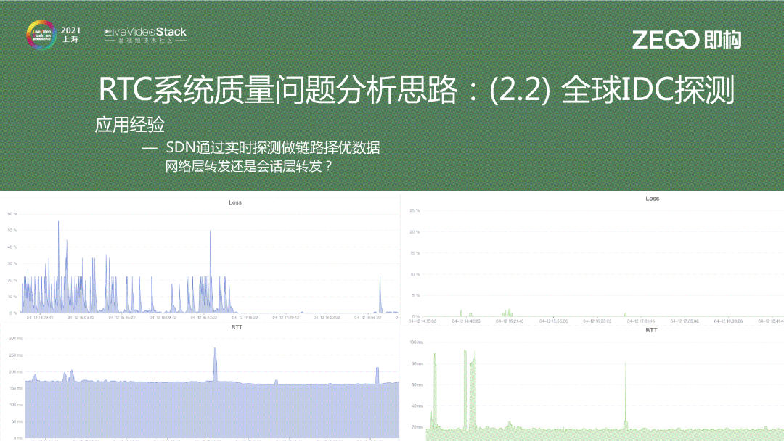
Task: Click the Loss title on the green chart
Action: pyautogui.click(x=651, y=198)
